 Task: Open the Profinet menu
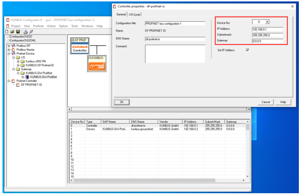[38, 26]
